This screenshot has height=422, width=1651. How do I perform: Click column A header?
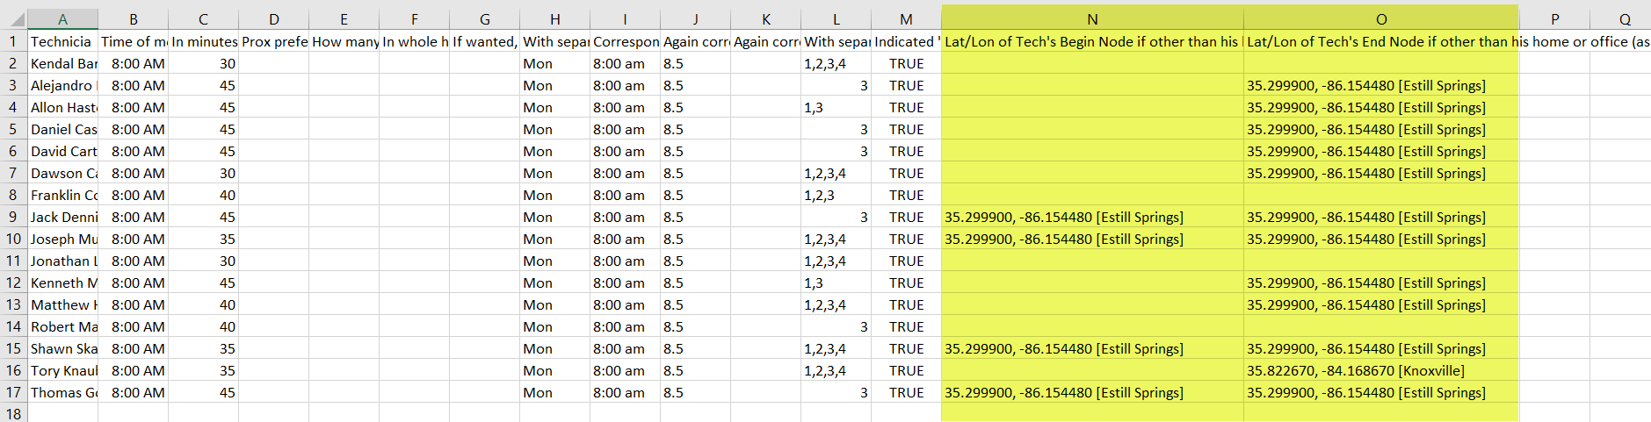click(x=62, y=18)
